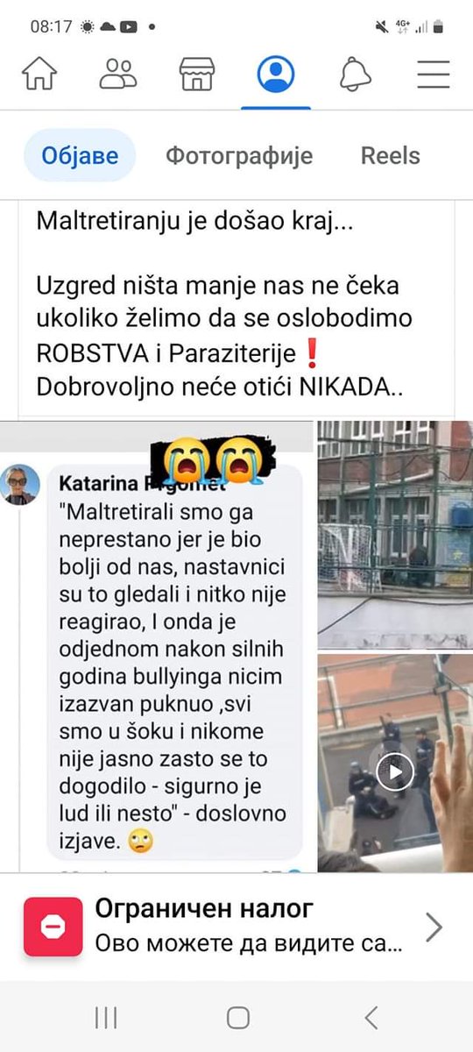Screen dimensions: 473x1052
Task: Open the Marketplace storefront icon
Action: (x=197, y=75)
